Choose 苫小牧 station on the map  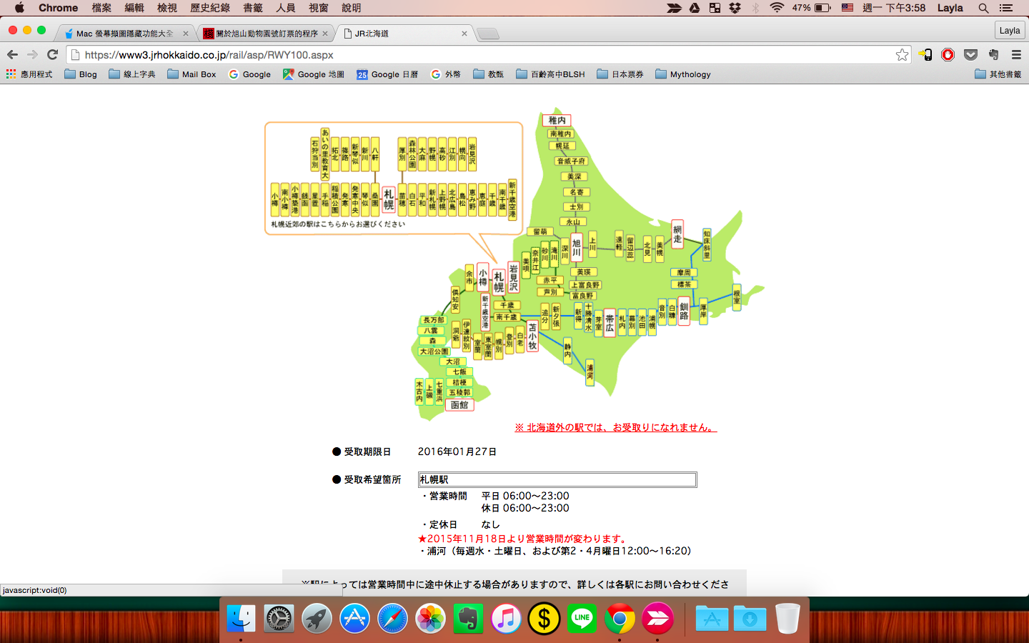point(532,336)
